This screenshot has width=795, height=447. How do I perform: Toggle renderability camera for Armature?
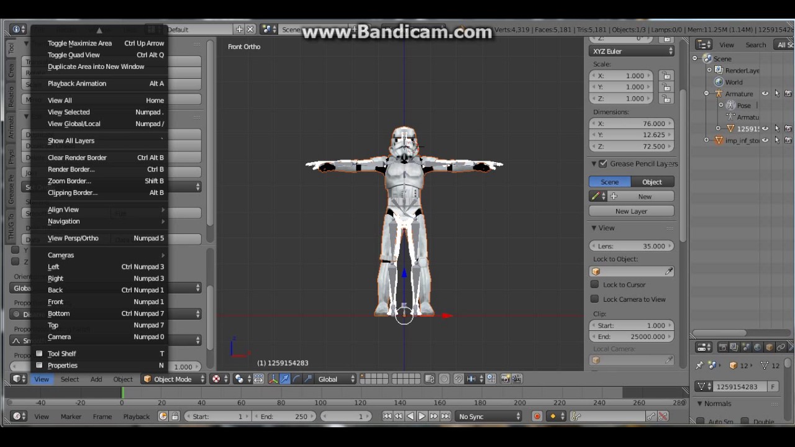[x=788, y=94]
